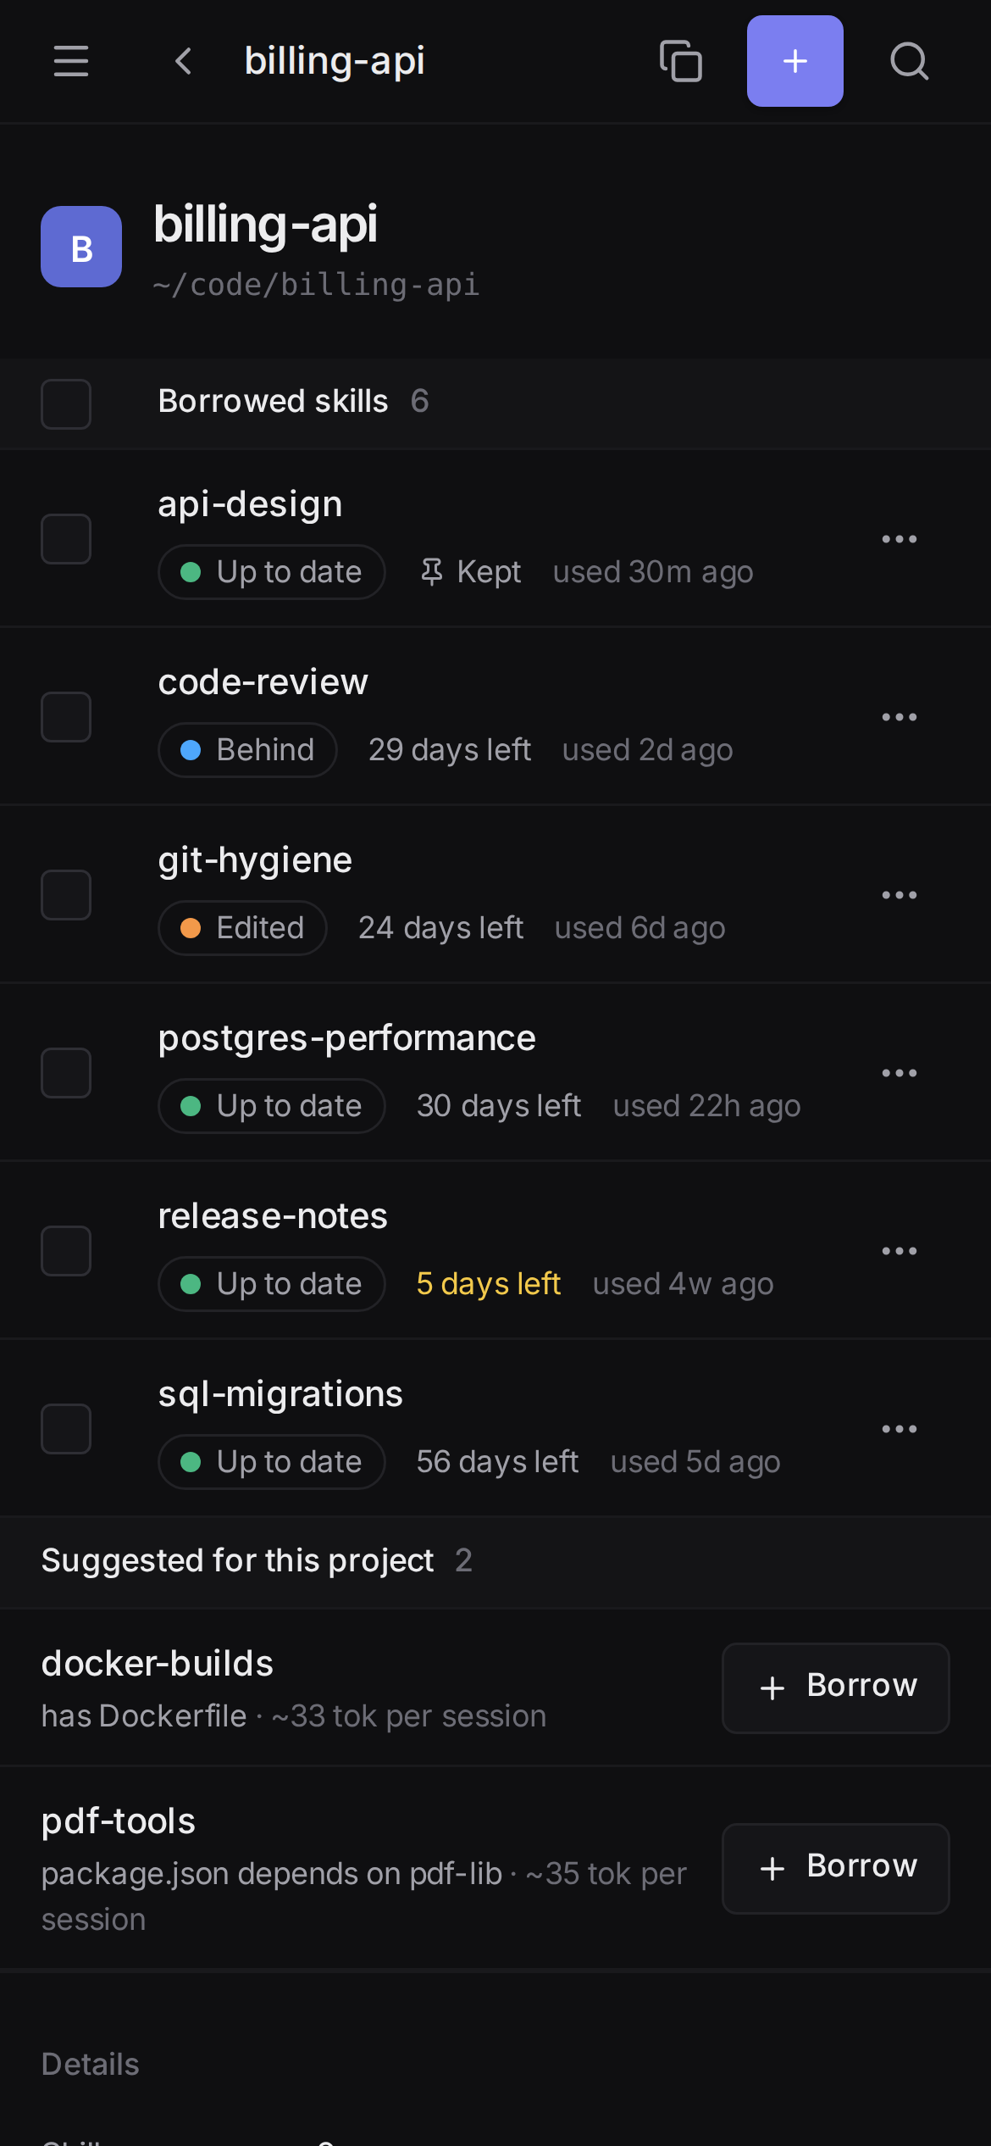Open more options for api-design
This screenshot has width=991, height=2146.
click(900, 539)
